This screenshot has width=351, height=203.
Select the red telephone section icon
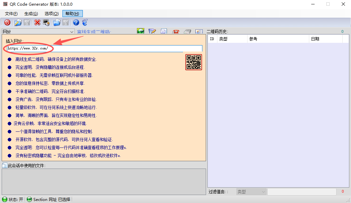point(176,31)
